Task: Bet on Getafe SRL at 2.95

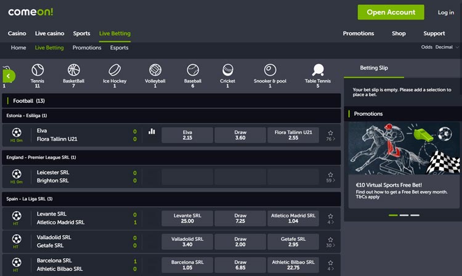Action: [293, 241]
